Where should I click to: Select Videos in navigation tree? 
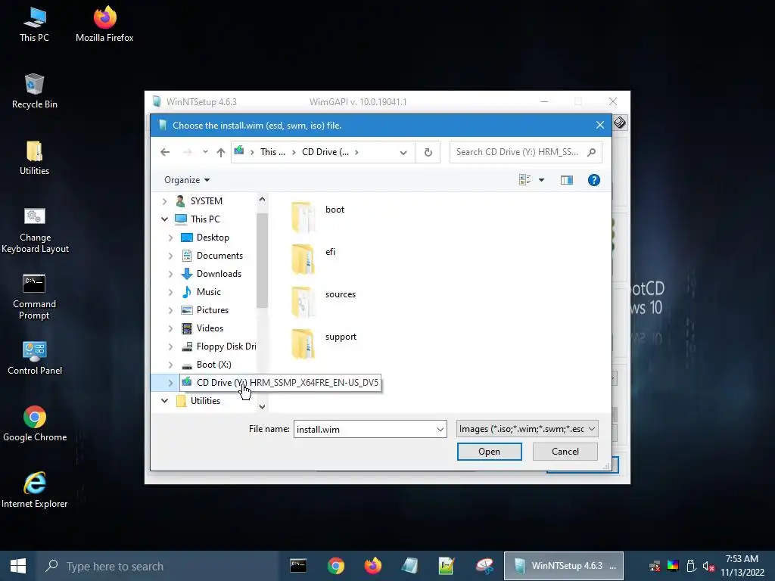tap(210, 328)
